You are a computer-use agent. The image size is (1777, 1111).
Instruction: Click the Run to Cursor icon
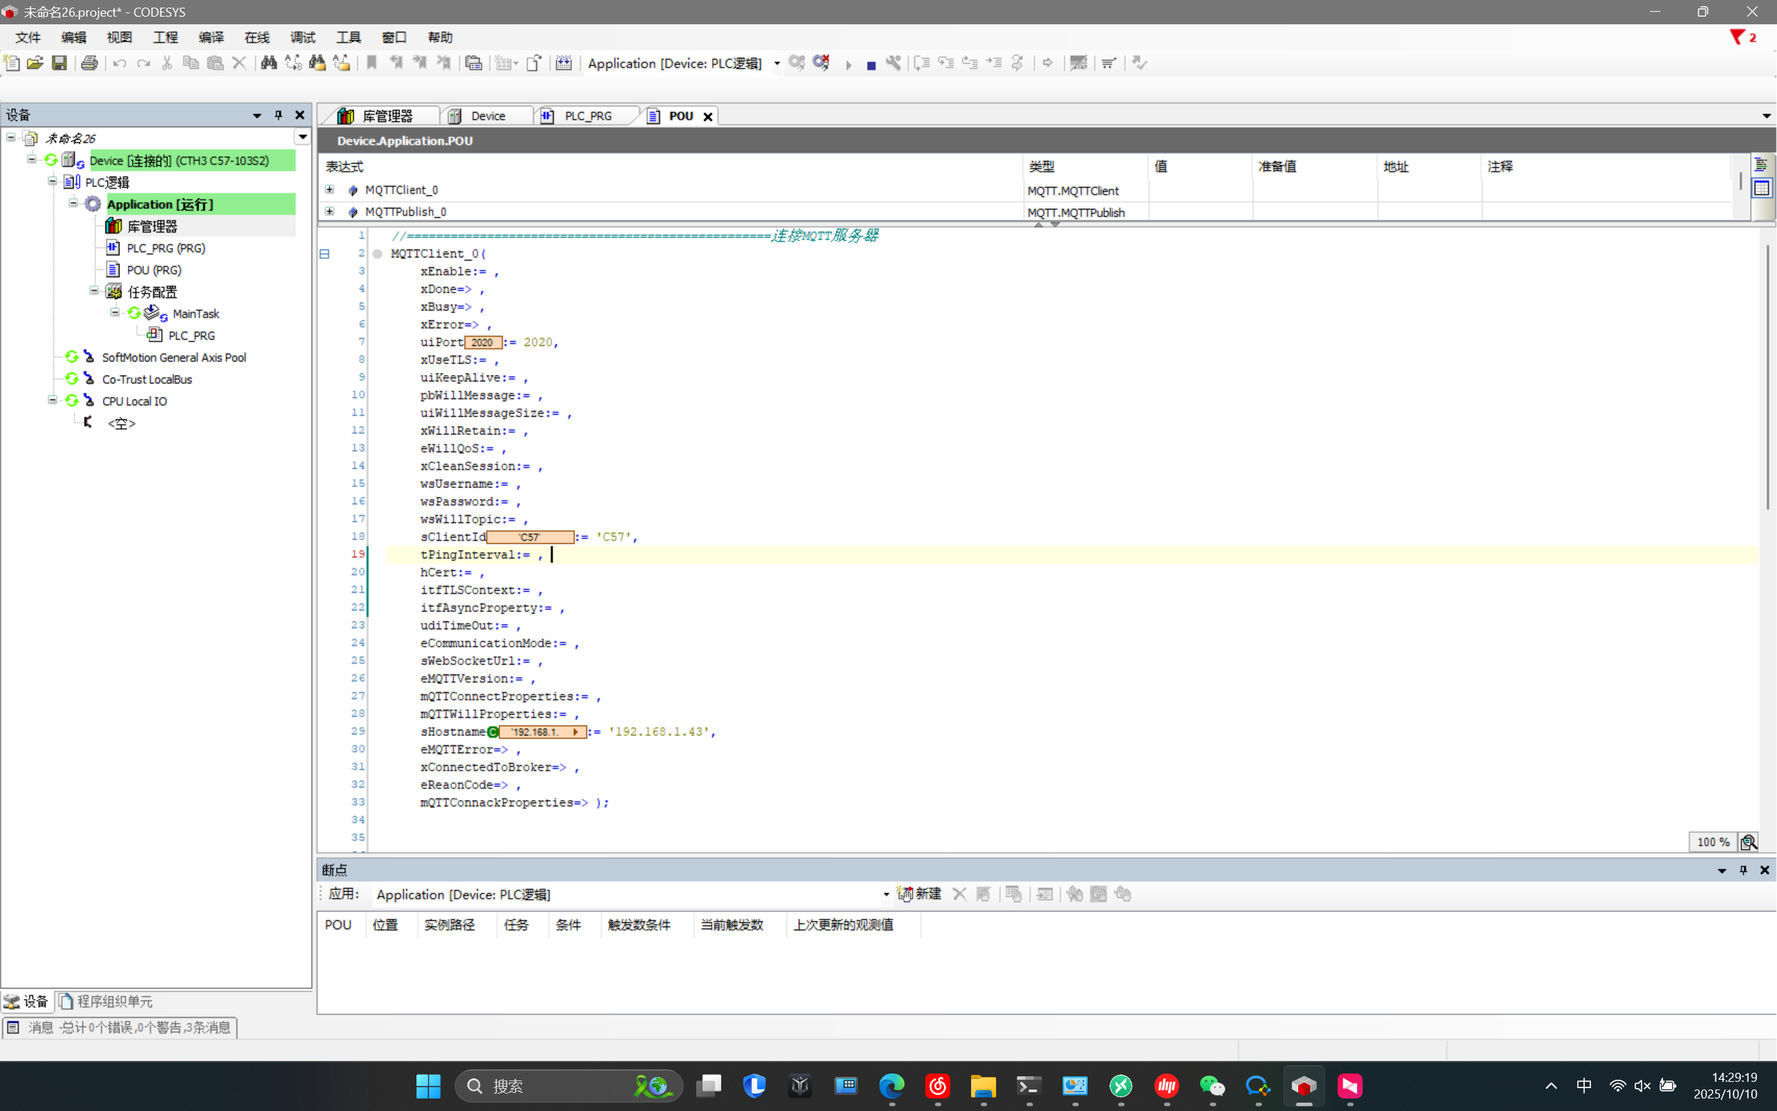click(994, 63)
